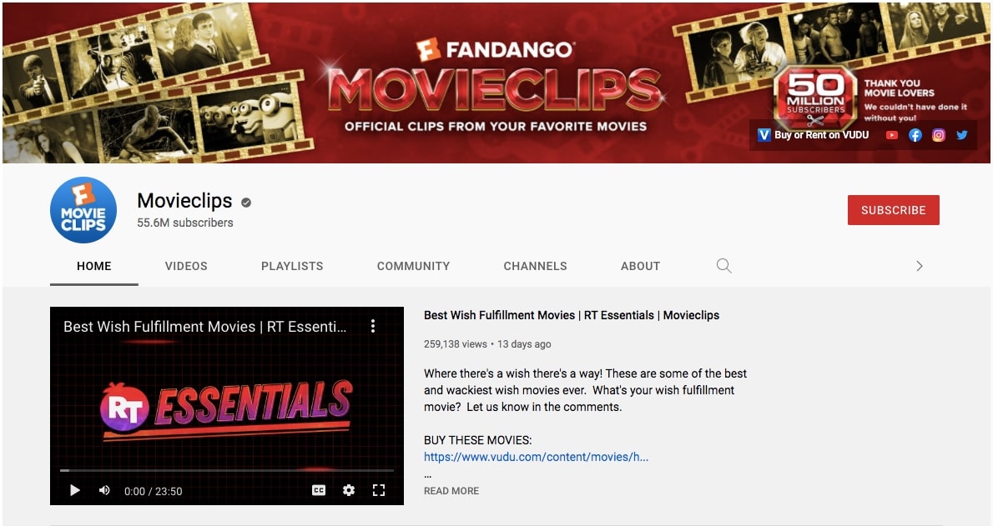993x526 pixels.
Task: Expand the description with Read More
Action: (451, 490)
